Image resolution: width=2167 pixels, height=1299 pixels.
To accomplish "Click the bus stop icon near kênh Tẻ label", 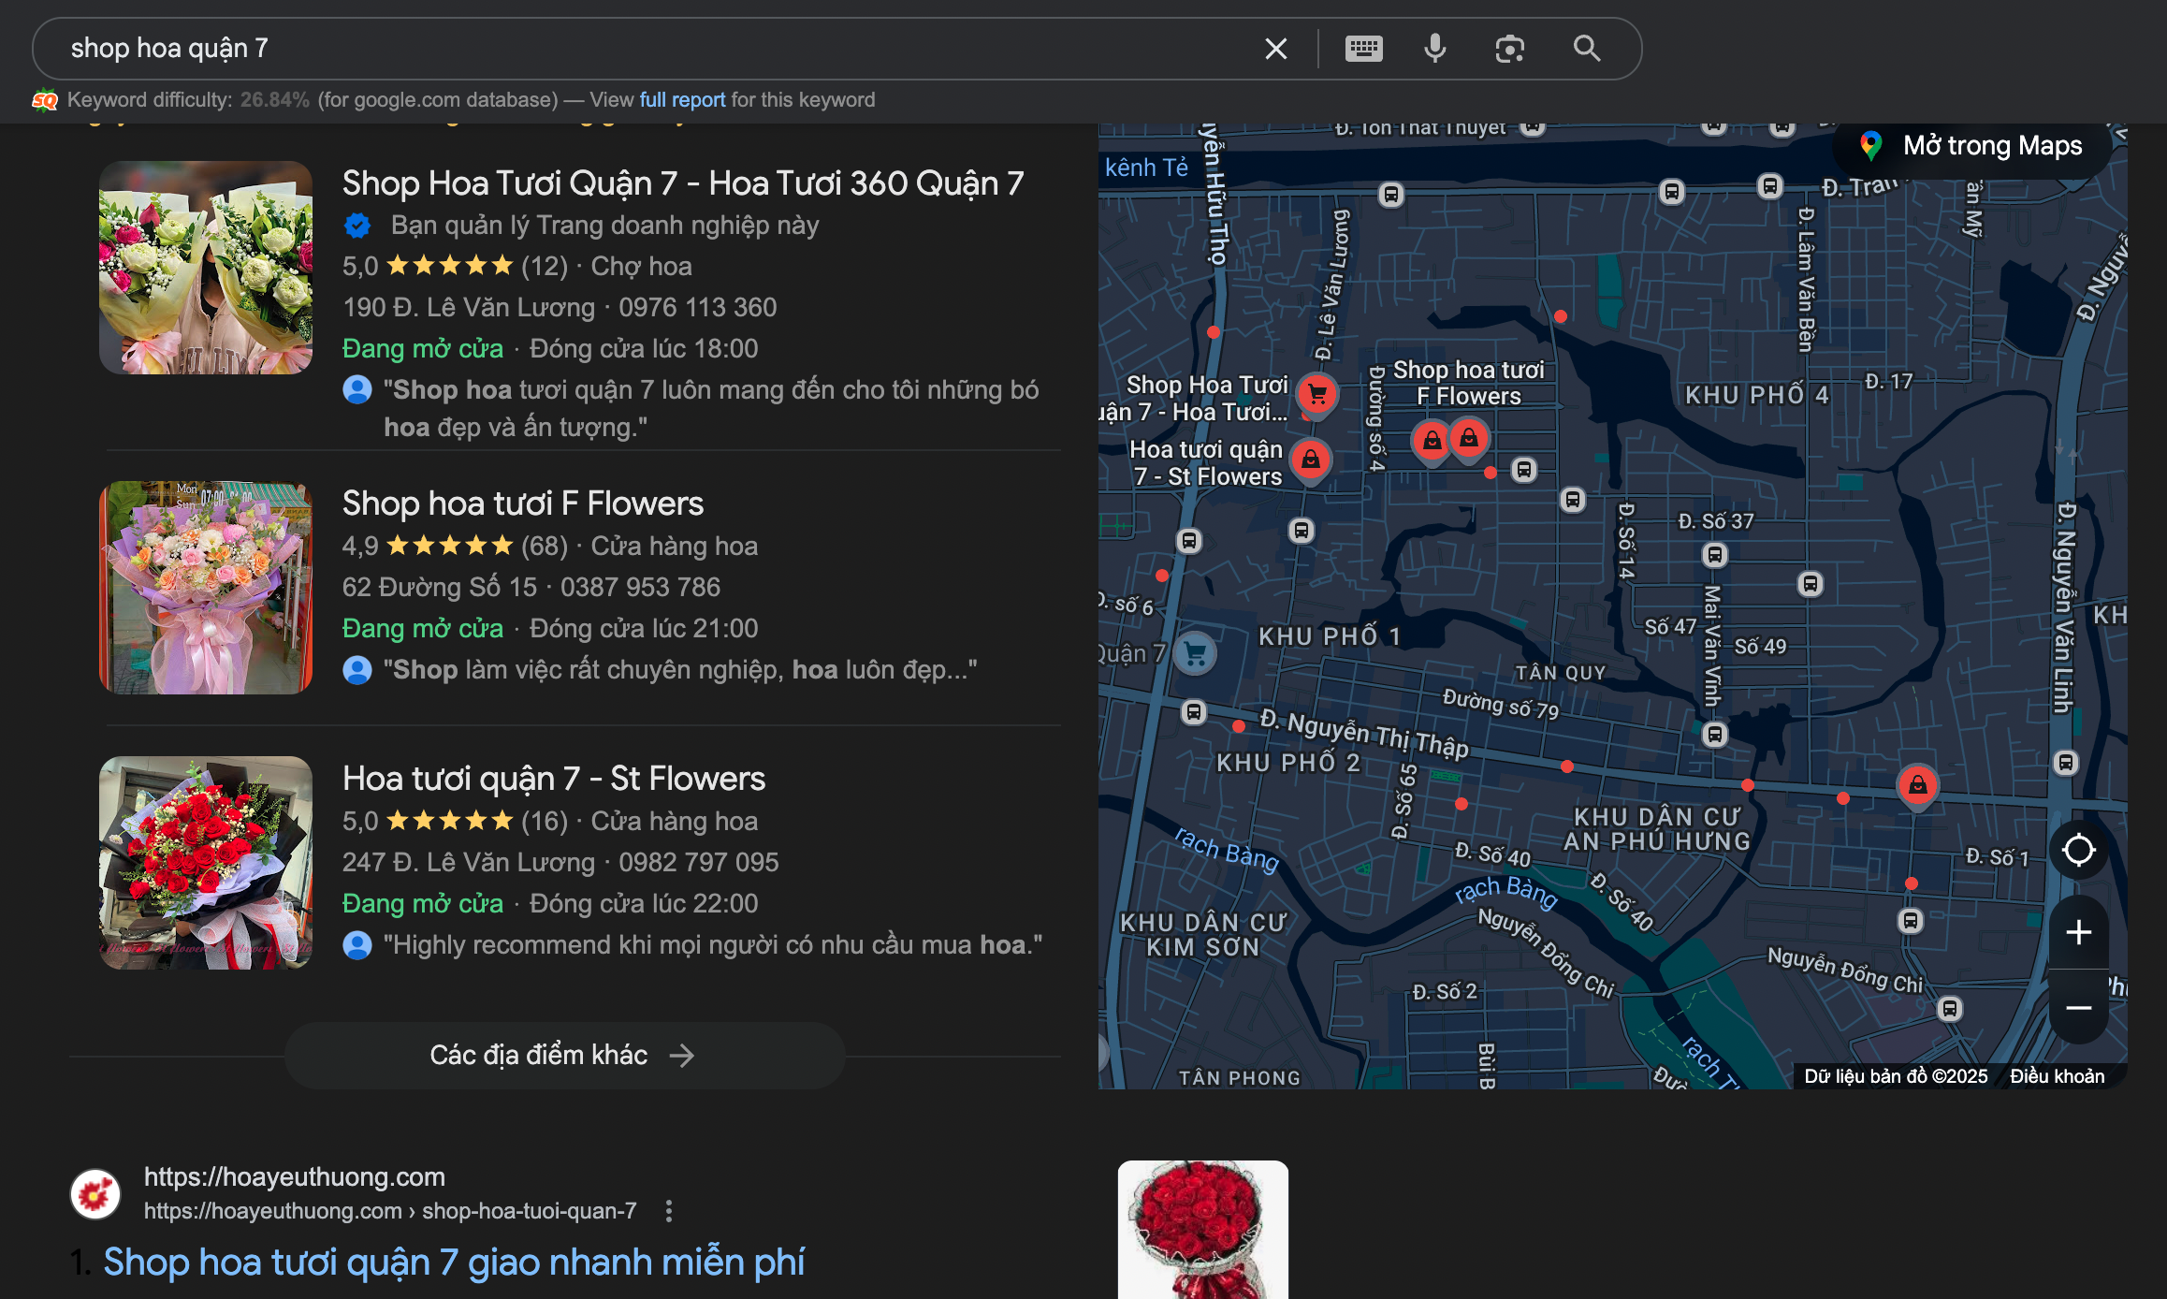I will 1390,195.
